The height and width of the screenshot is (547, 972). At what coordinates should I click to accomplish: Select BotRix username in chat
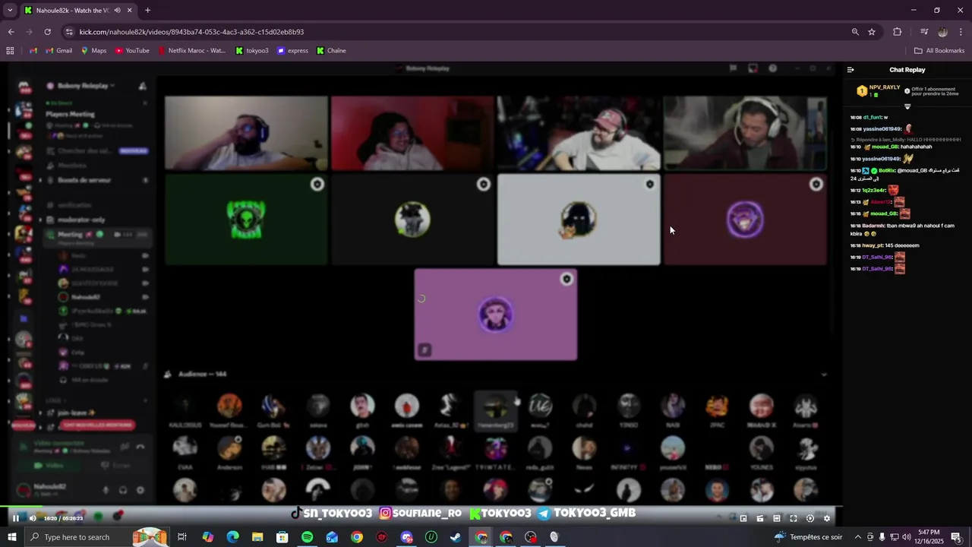[887, 171]
